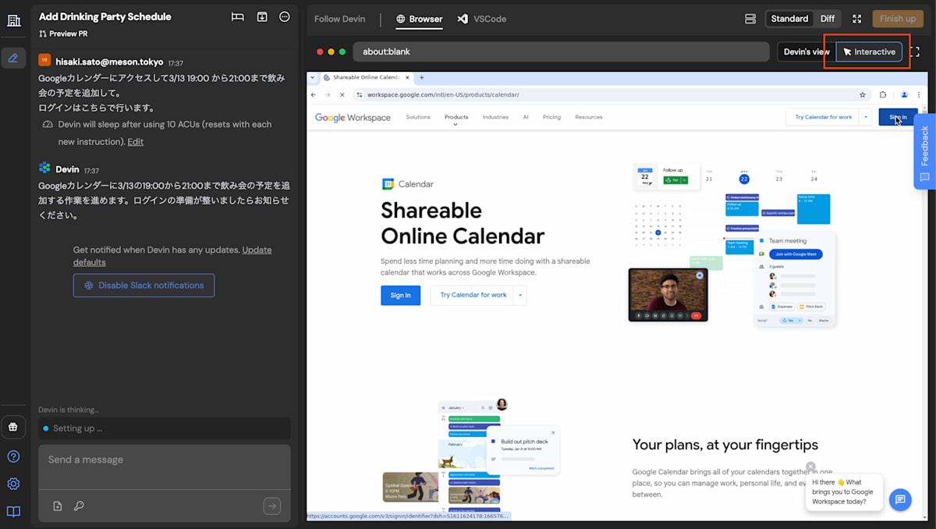Open the settings gear in sidebar
Screen dimensions: 936x529
[x=13, y=484]
